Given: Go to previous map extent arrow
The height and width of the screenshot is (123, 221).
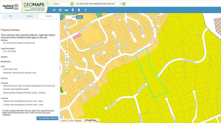Looking at the screenshot, I should click(67, 64).
